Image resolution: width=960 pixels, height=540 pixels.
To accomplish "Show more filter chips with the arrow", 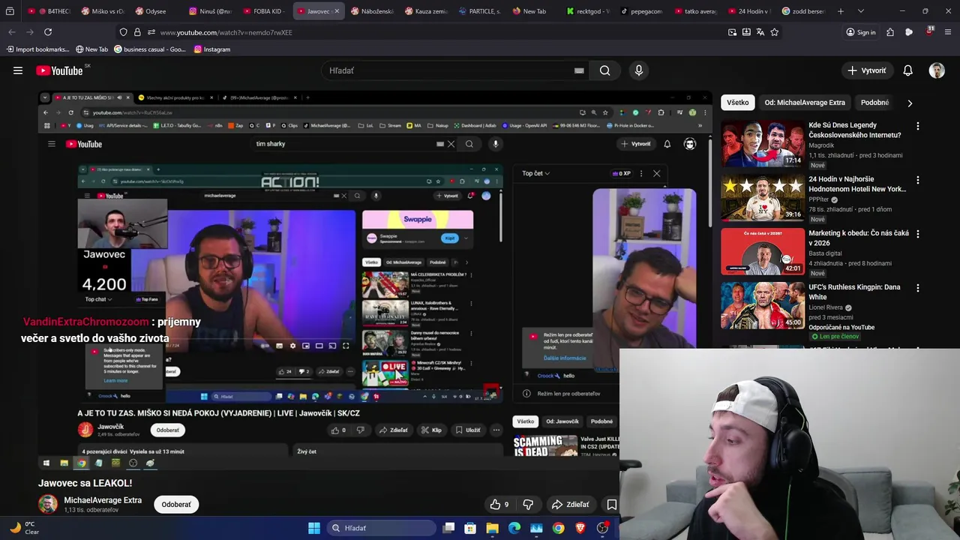I will [x=910, y=103].
